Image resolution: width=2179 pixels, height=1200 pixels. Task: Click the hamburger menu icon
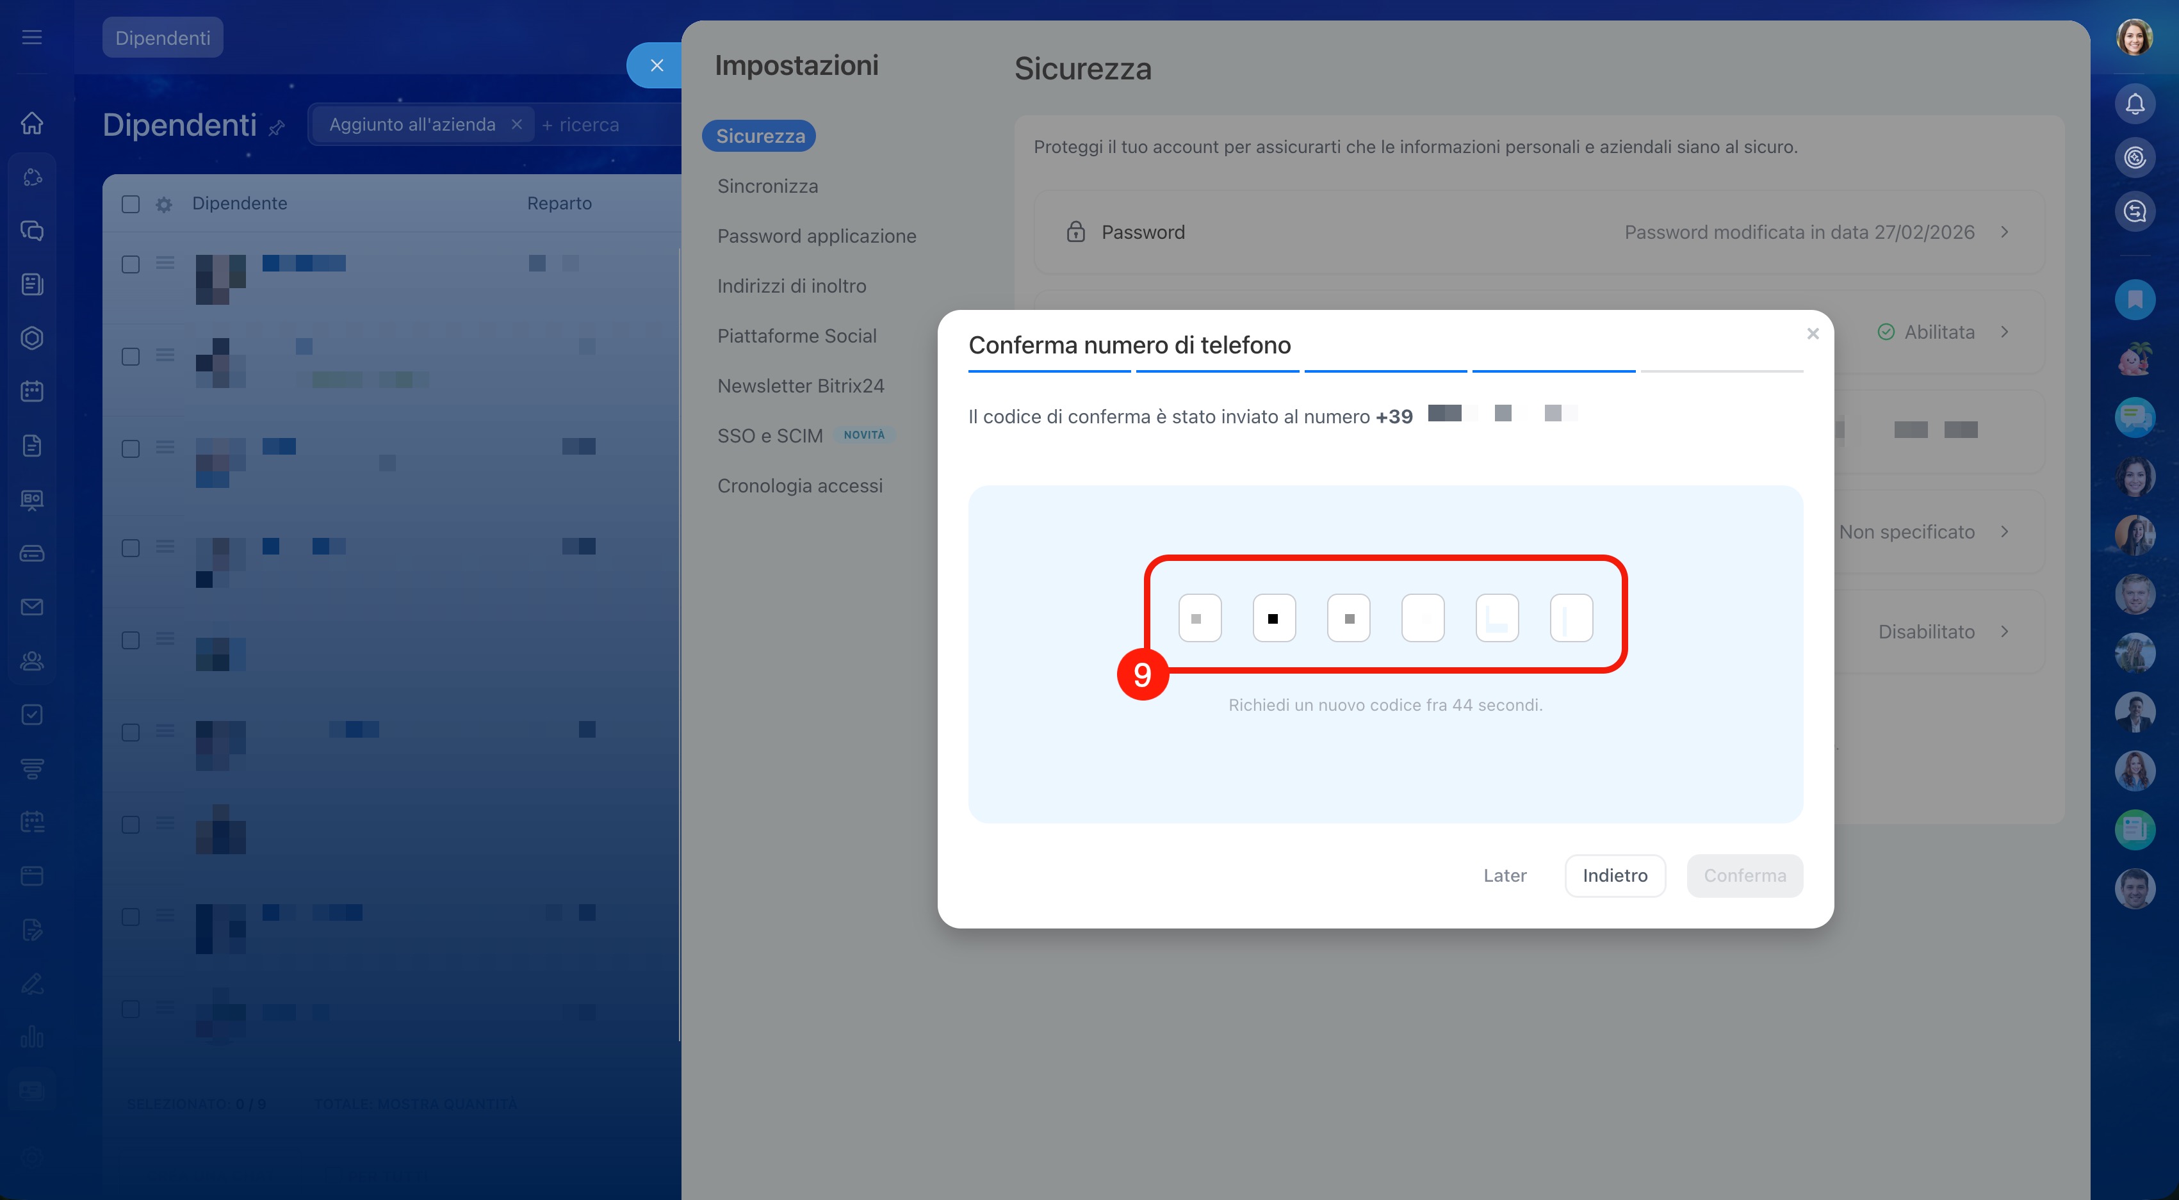pyautogui.click(x=32, y=37)
